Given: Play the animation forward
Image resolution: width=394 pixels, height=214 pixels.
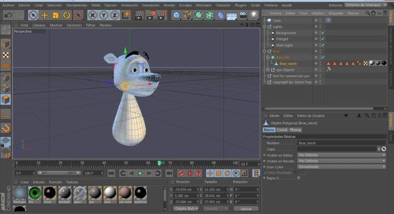Looking at the screenshot, I should click(x=140, y=173).
